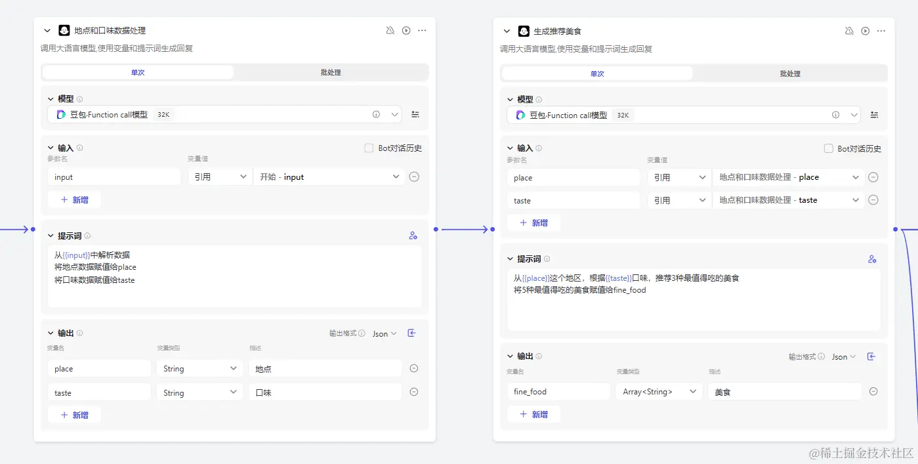Screen dimensions: 918x464
Task: Open the 豆包 model dropdown in 生成推荐美食
Action: click(x=684, y=115)
